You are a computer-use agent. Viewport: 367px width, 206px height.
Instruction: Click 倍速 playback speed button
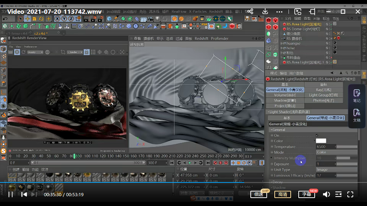[x=259, y=194]
